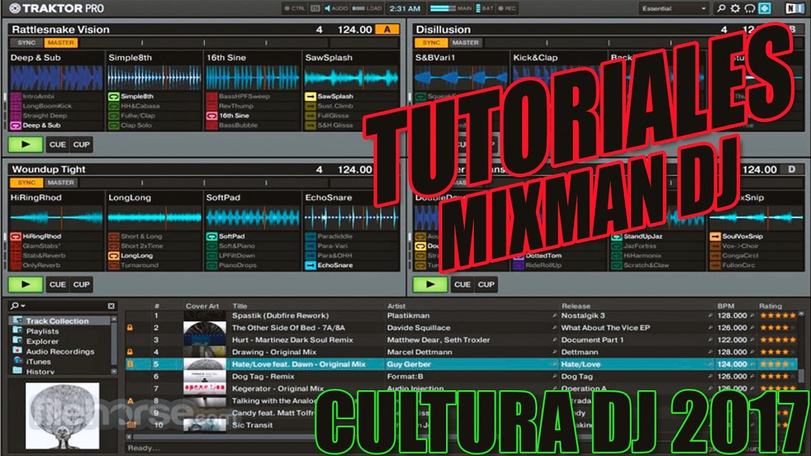Sort by the BPM column header

725,306
